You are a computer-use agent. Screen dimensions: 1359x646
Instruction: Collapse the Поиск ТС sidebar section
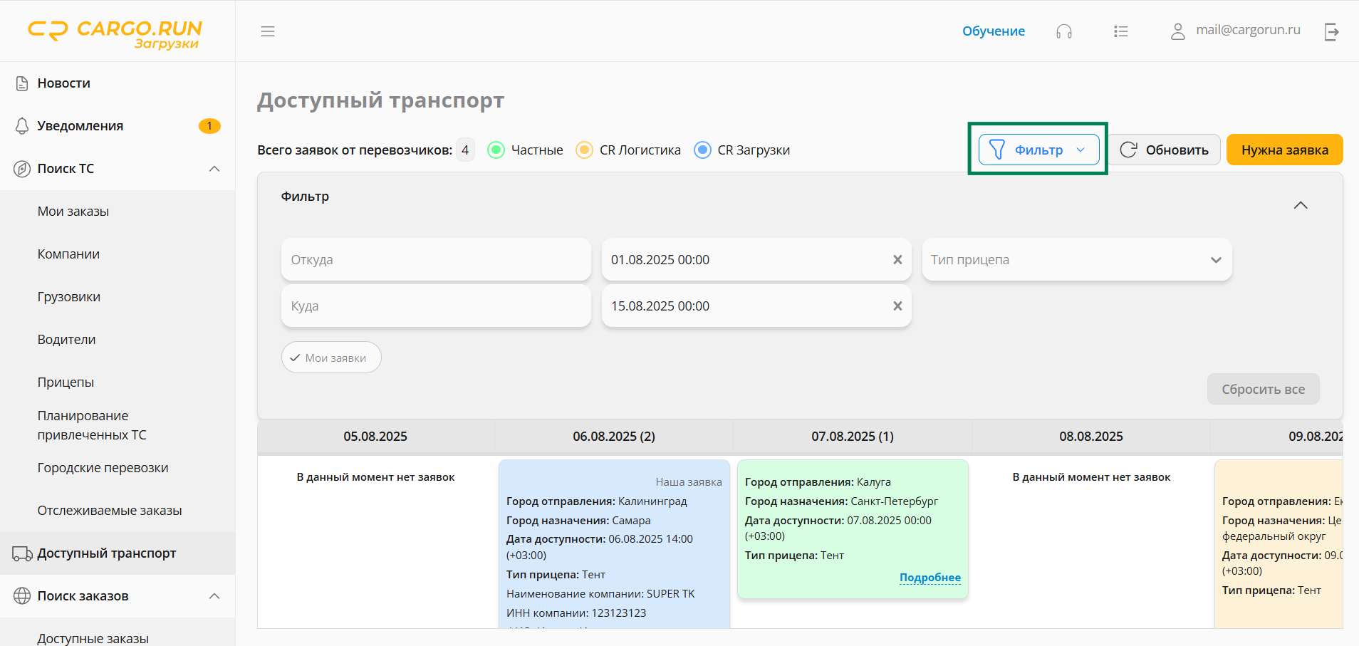214,169
